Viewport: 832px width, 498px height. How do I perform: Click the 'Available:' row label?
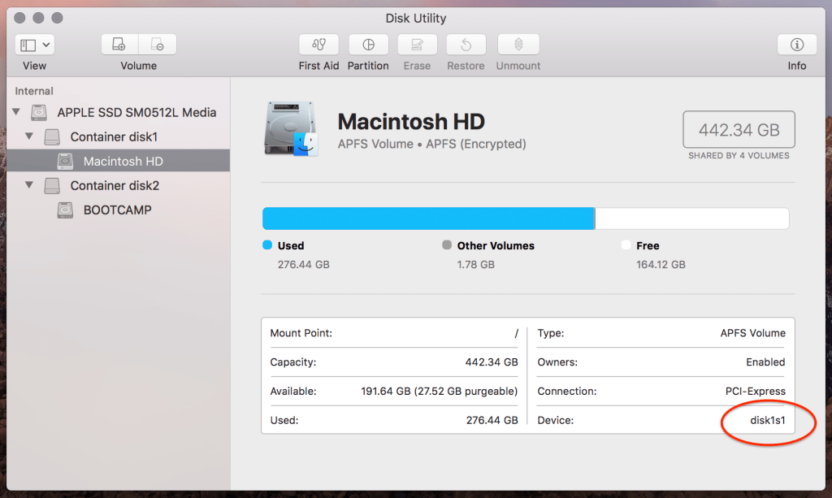click(292, 392)
